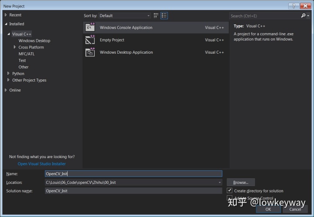Expand the Python node
This screenshot has width=314, height=217.
pos(8,73)
